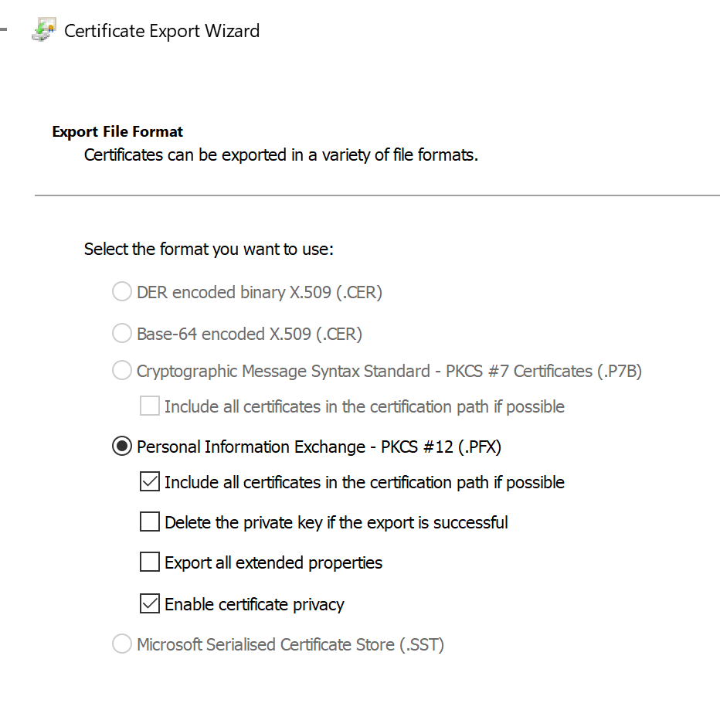Viewport: 720px width, 727px height.
Task: Disable the Enable certificate privacy checkbox
Action: pos(149,604)
